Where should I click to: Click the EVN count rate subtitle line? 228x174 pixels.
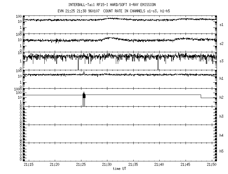[114, 10]
